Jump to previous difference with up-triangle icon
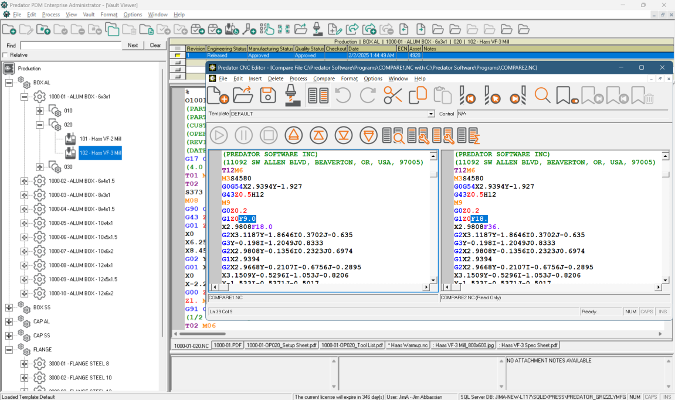 coord(318,135)
